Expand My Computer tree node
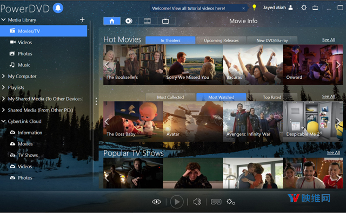The width and height of the screenshot is (346, 213). 3,76
